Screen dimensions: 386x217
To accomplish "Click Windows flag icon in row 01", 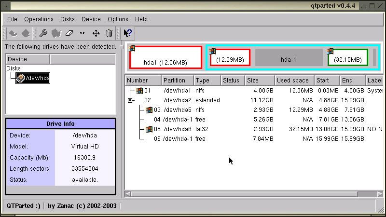I will (139, 91).
